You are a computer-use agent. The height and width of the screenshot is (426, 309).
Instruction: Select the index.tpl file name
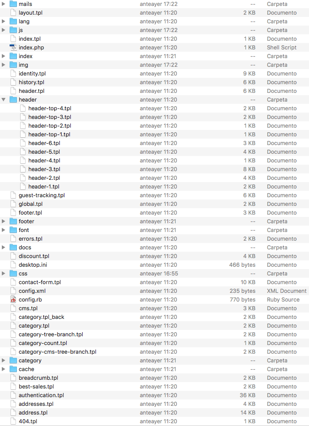30,39
